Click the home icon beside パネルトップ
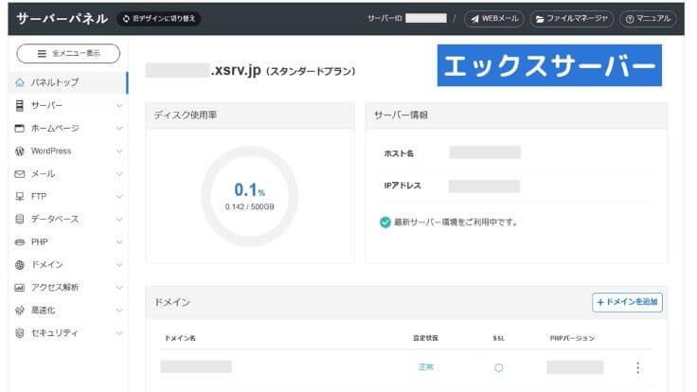The image size is (697, 392). 20,82
